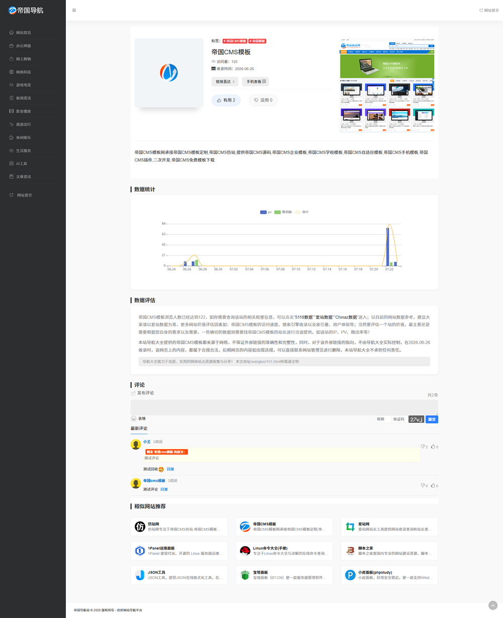Click the back-to-top arrow icon
503x618 pixels.
click(493, 605)
